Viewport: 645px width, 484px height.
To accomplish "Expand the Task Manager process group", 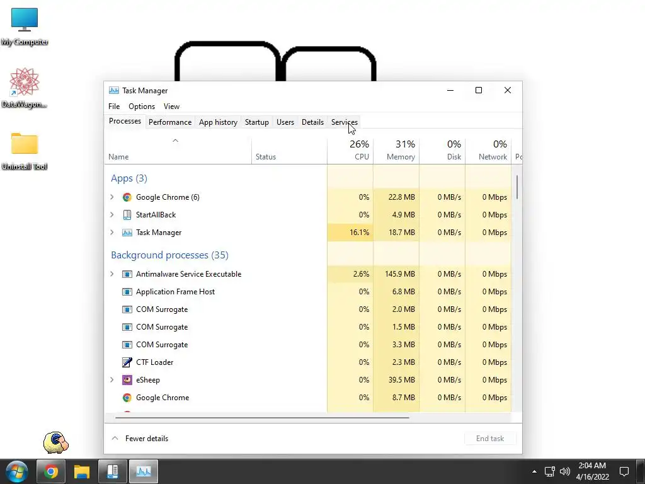I will click(112, 233).
